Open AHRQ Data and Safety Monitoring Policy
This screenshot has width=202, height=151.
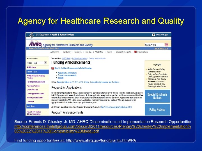pos(156,70)
